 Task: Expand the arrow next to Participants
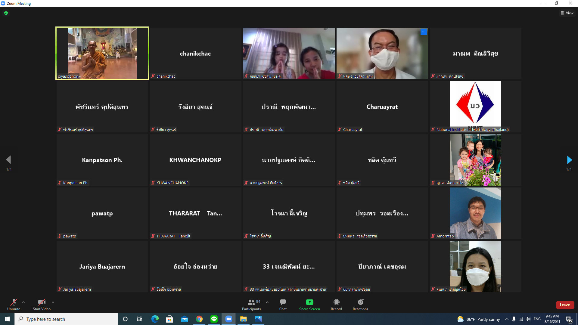tap(267, 302)
